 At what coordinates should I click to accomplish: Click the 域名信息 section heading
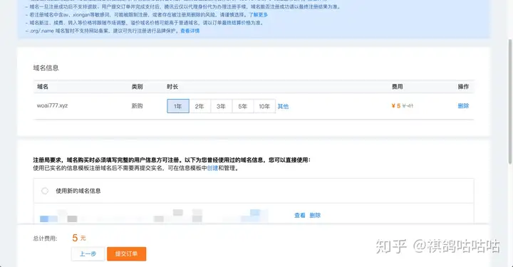(x=46, y=68)
